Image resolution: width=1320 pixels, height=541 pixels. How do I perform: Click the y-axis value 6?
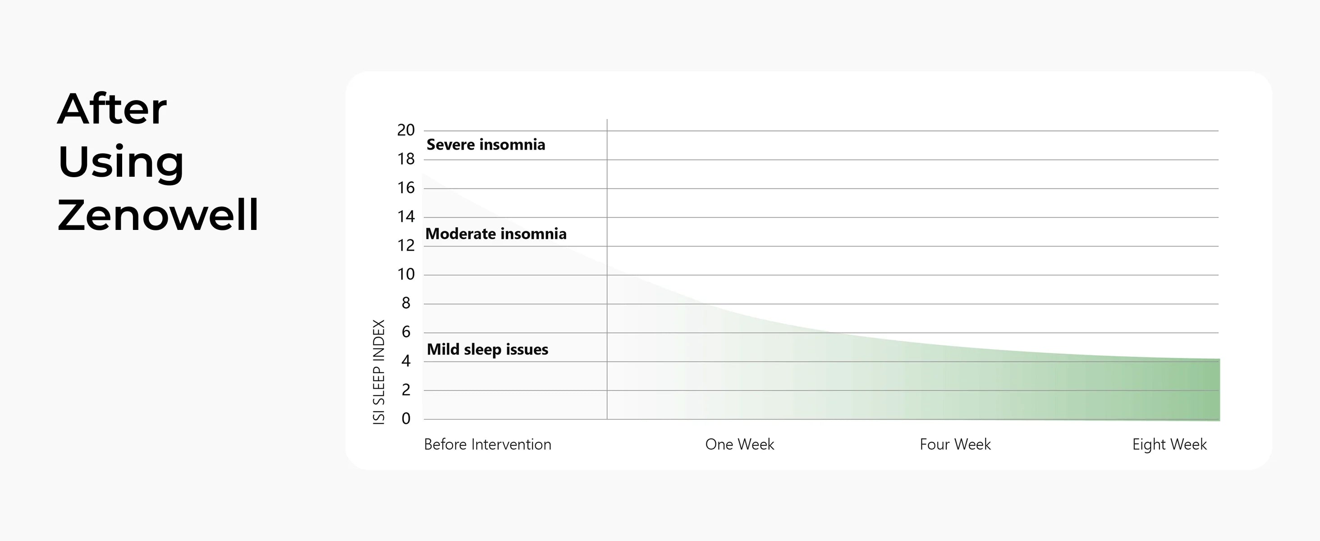406,332
